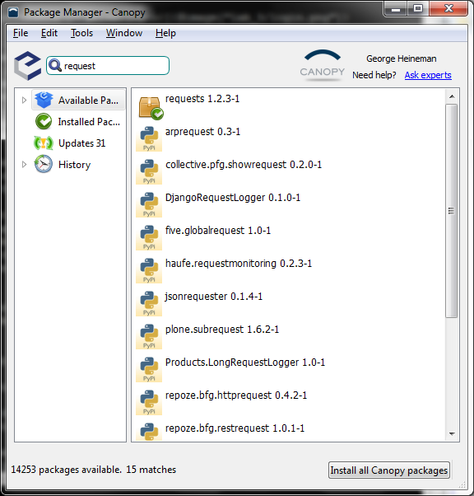Image resolution: width=474 pixels, height=496 pixels.
Task: Click the five.globalrequest PyPI icon
Action: [x=149, y=237]
